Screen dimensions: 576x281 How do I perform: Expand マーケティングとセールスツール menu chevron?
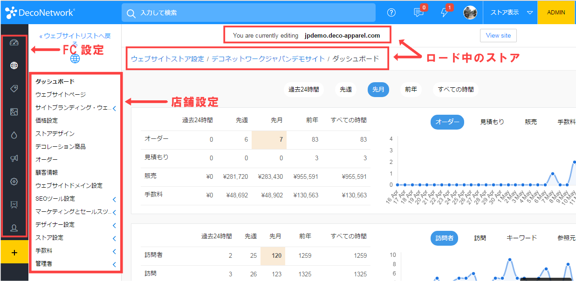coord(114,212)
